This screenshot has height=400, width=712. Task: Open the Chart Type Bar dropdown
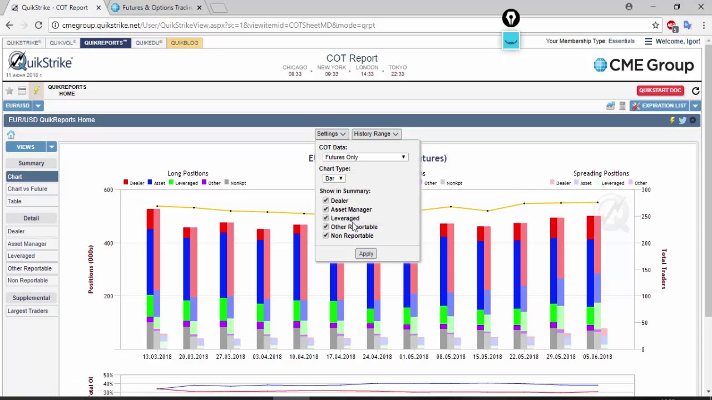(x=334, y=178)
